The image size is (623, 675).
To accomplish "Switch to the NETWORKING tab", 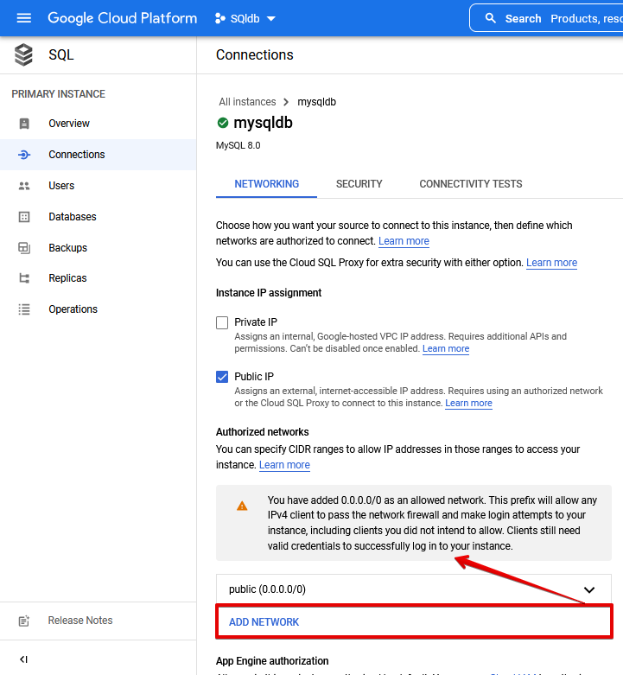I will coord(266,184).
